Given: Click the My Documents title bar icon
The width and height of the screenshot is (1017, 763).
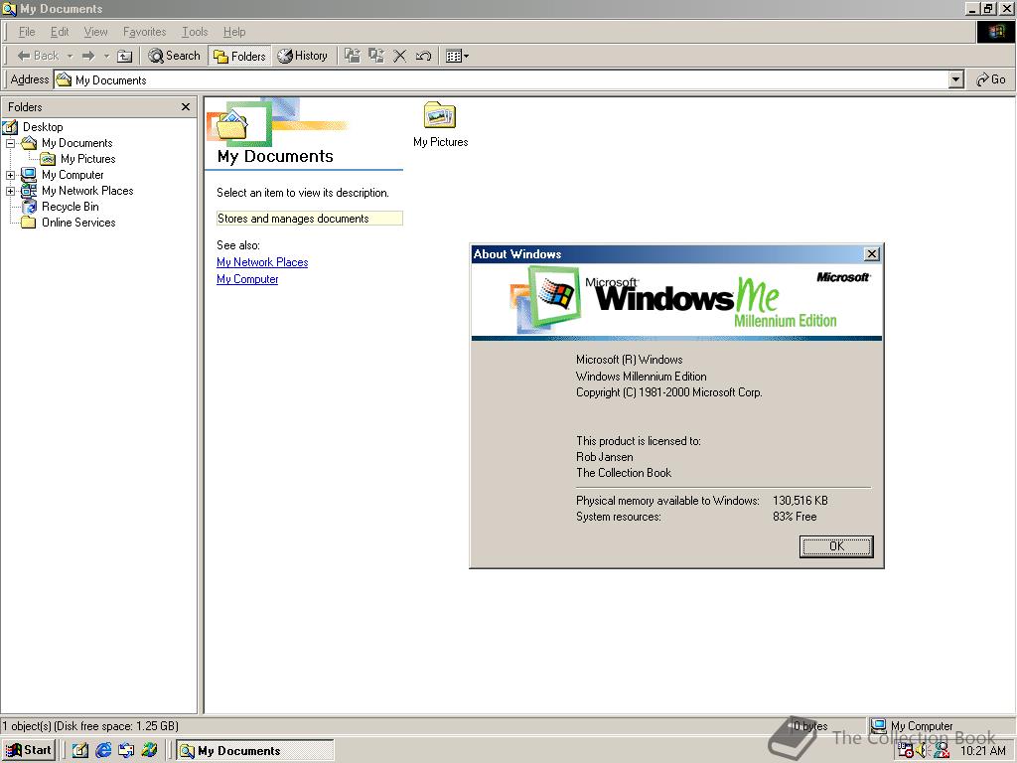Looking at the screenshot, I should click(9, 8).
